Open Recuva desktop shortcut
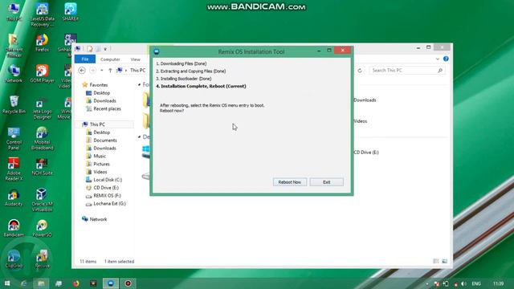 [42, 259]
